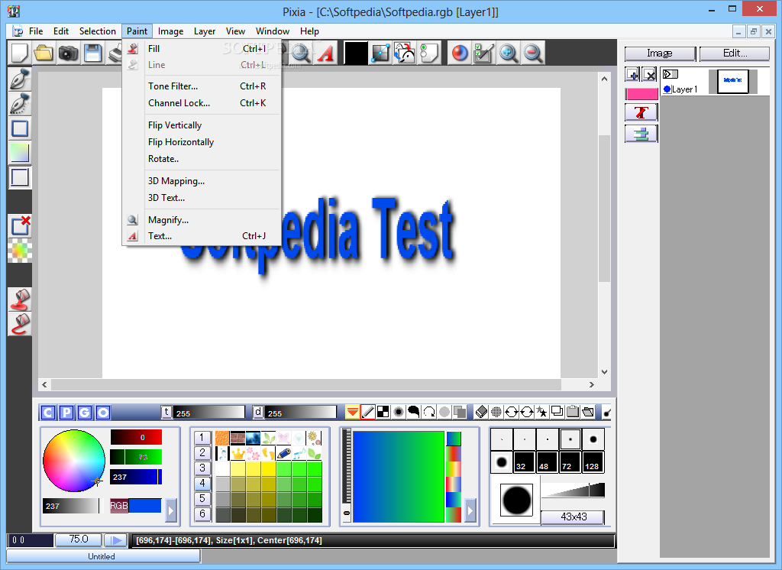
Task: Click the red-blue sphere icon
Action: pyautogui.click(x=459, y=53)
